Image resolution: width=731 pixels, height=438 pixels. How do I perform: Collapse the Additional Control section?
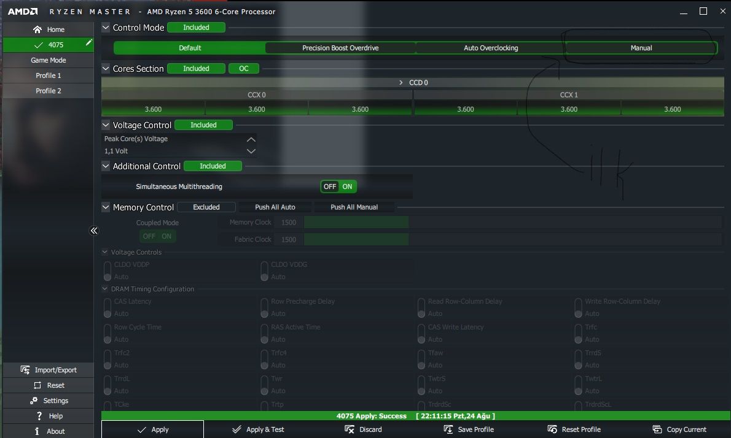coord(106,166)
